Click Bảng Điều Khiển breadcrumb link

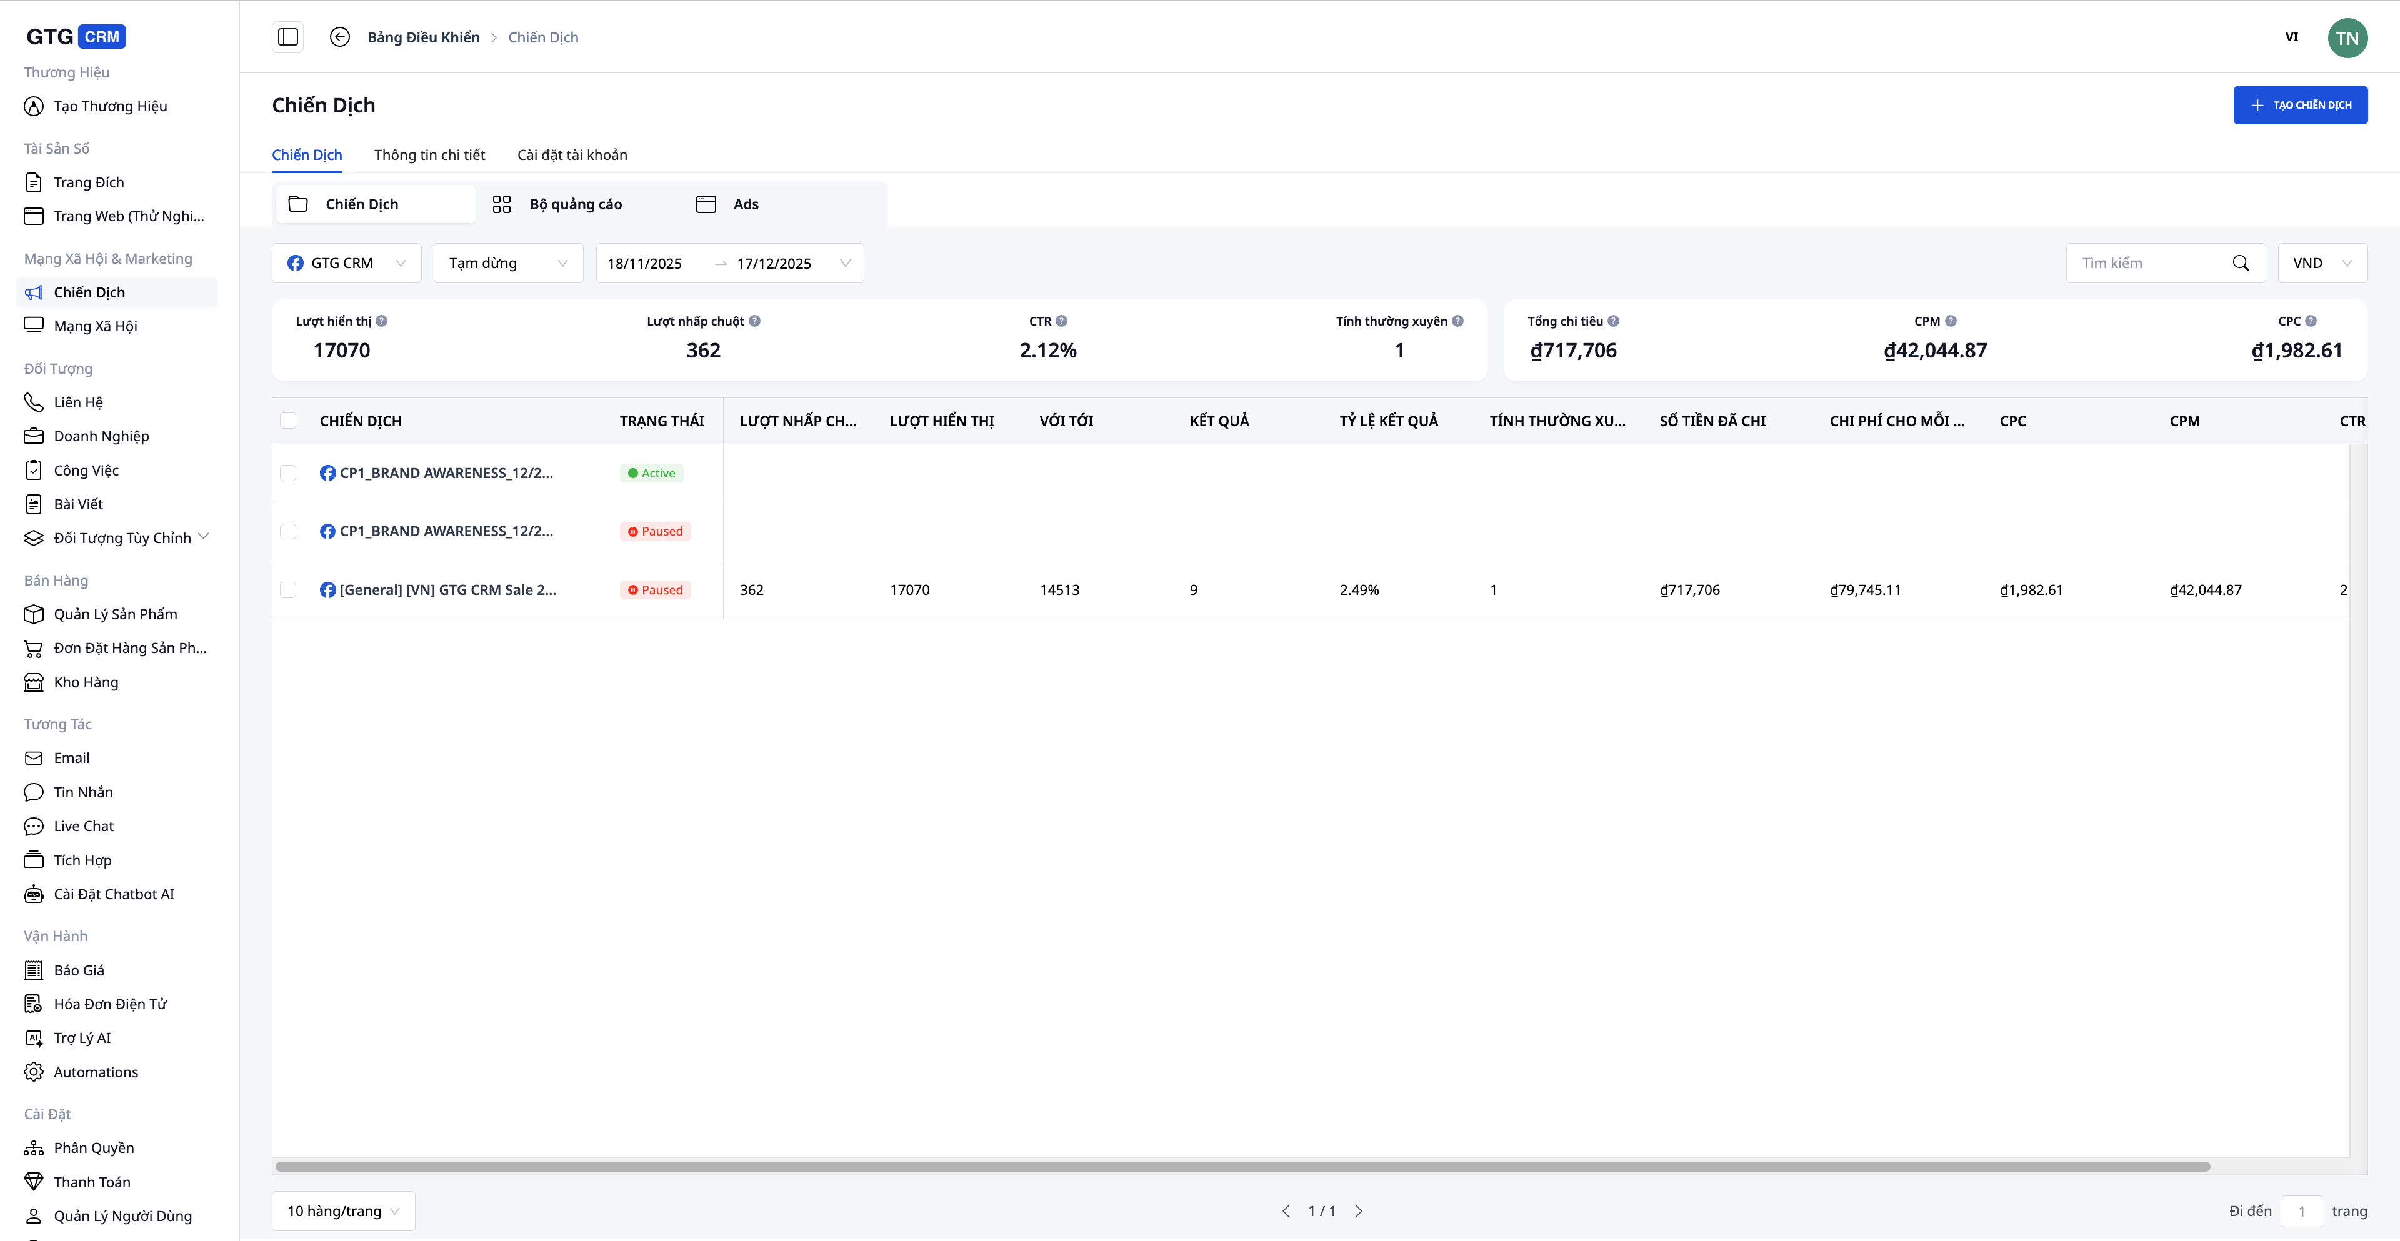coord(423,38)
